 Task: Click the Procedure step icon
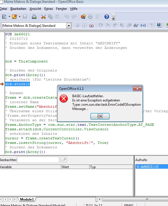101,25
